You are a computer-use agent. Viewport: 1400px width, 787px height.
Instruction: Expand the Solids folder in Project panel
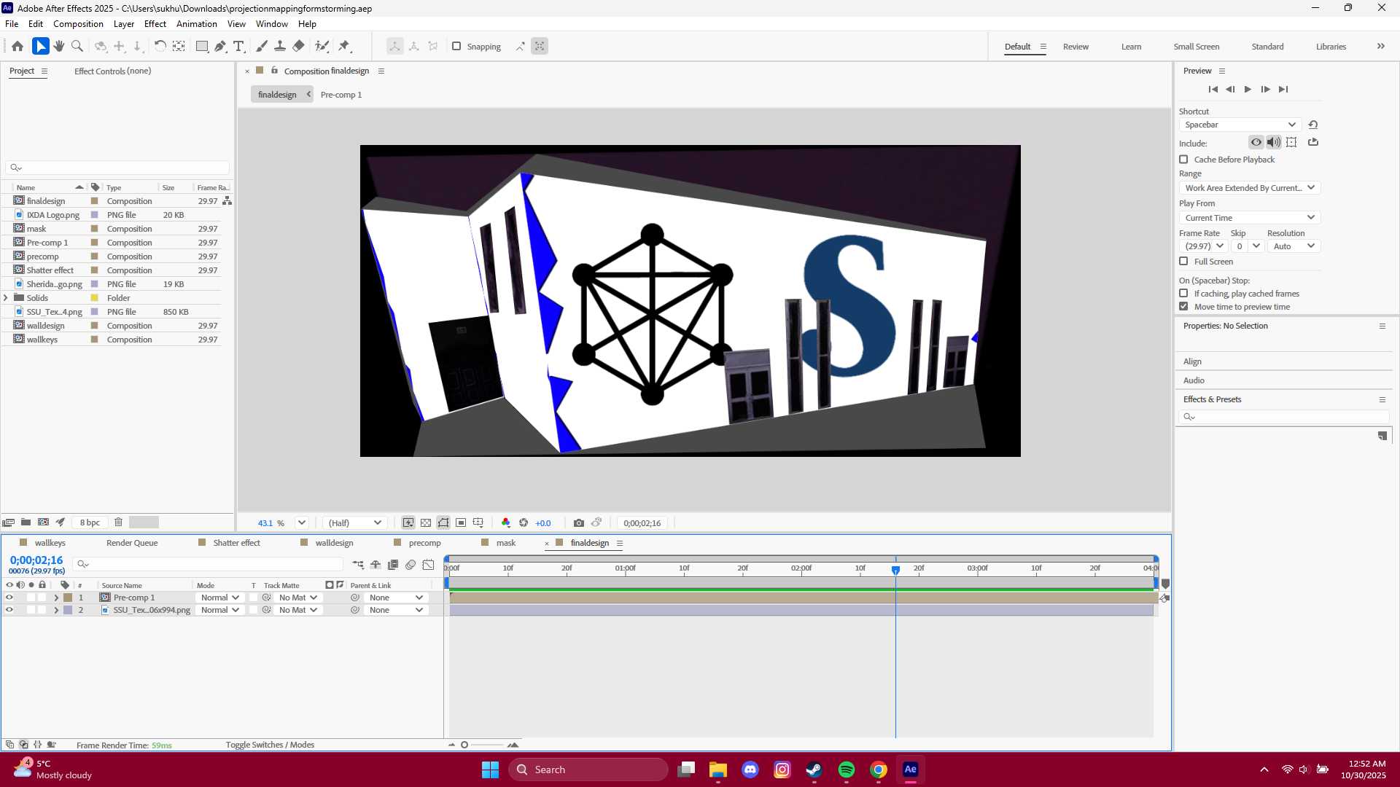pos(5,297)
